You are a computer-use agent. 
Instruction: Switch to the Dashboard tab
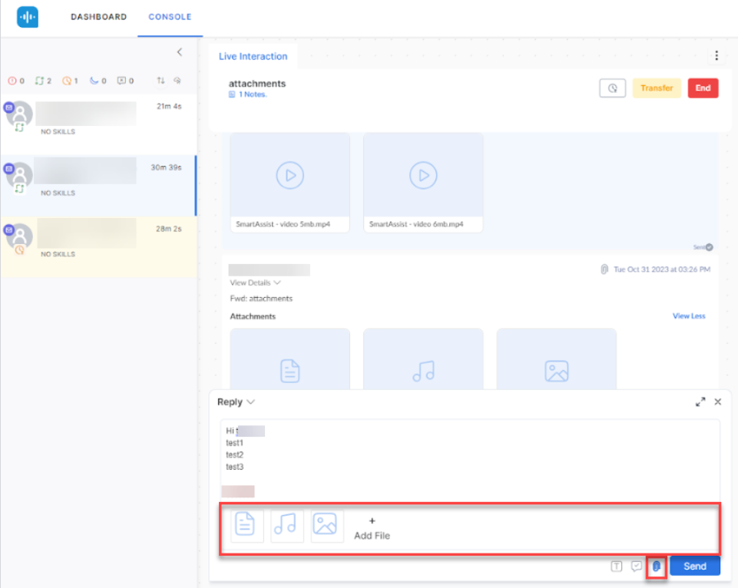(98, 17)
